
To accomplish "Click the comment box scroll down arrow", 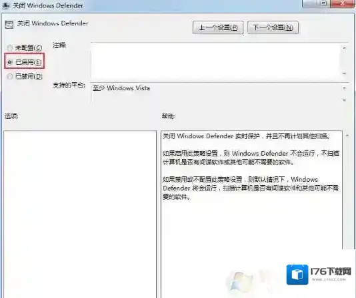I will 345,73.
